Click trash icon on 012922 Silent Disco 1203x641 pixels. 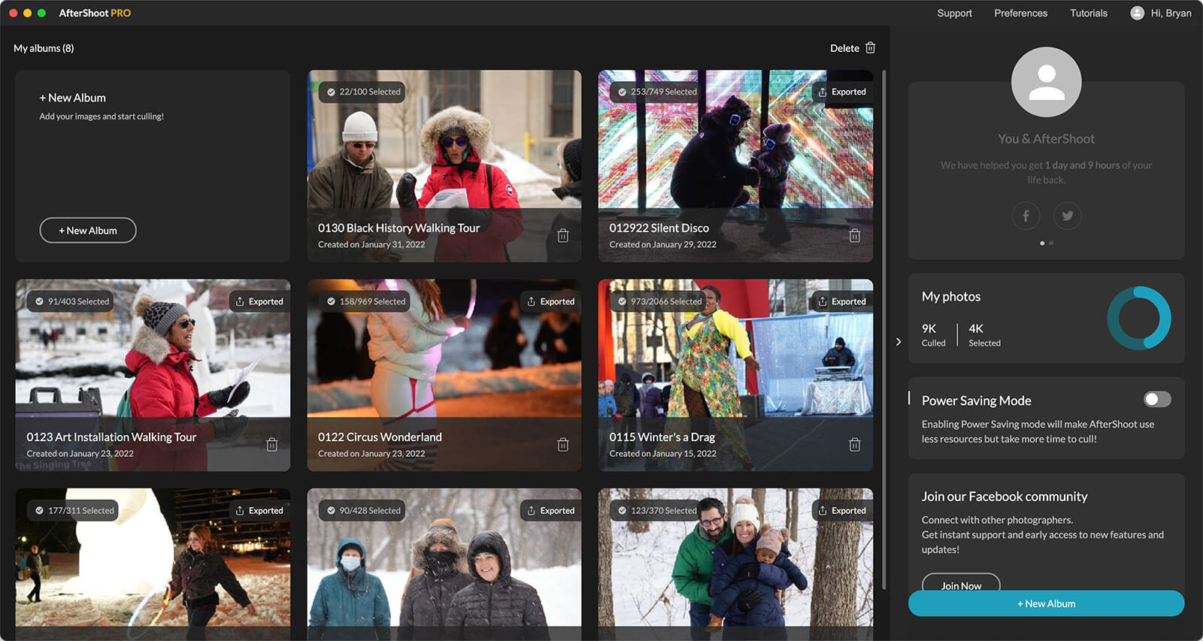(854, 236)
